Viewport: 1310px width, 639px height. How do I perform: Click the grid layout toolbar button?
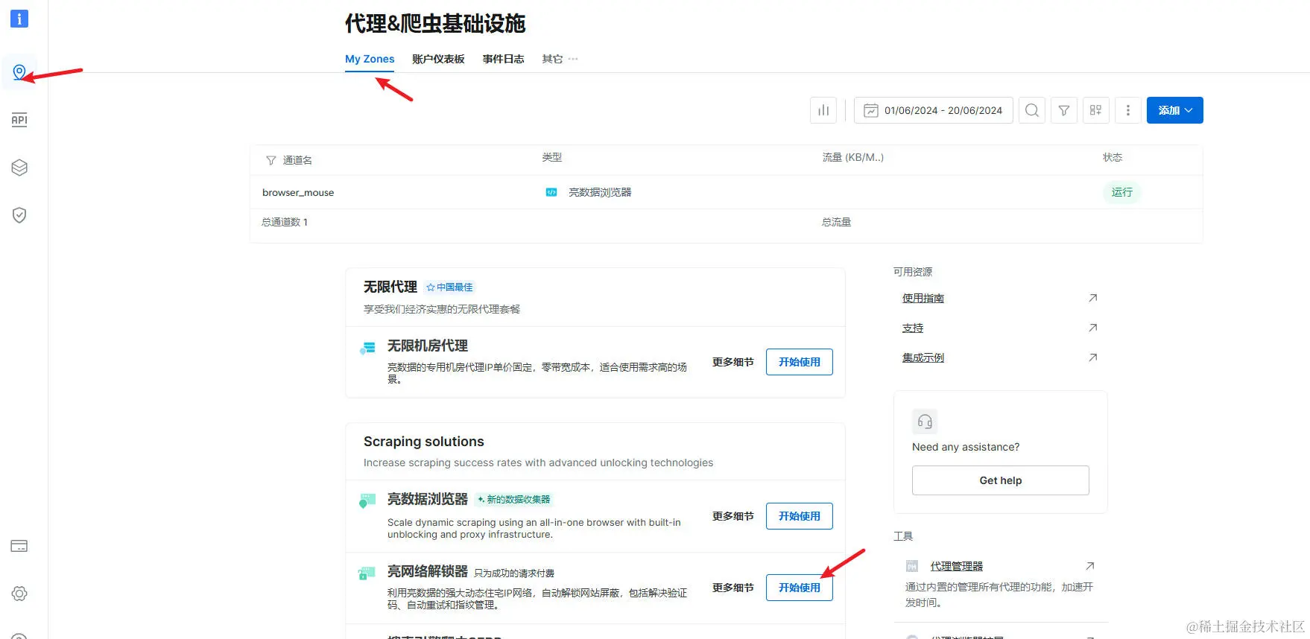click(1096, 110)
